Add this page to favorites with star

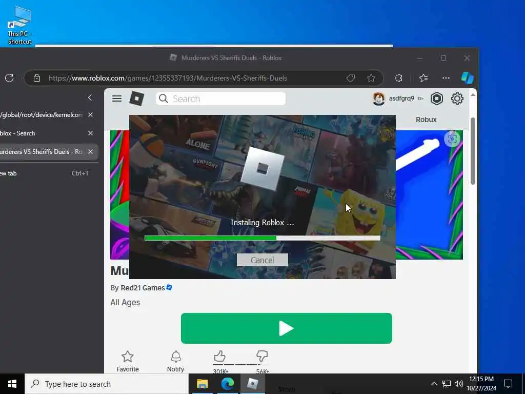pyautogui.click(x=371, y=78)
